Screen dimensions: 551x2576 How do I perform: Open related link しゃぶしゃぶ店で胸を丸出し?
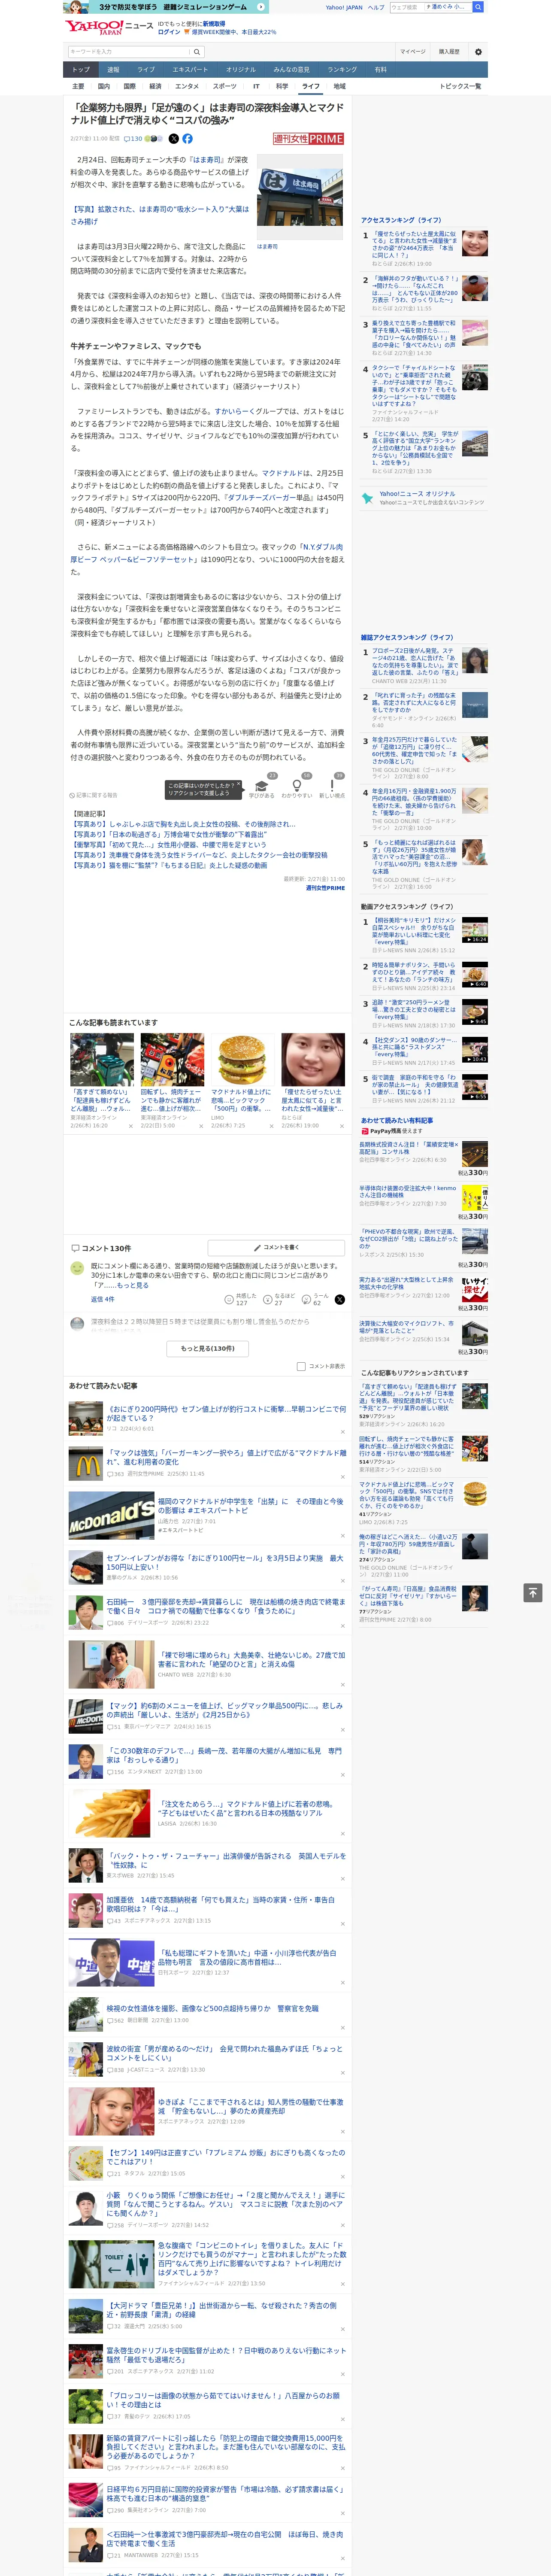pyautogui.click(x=183, y=825)
